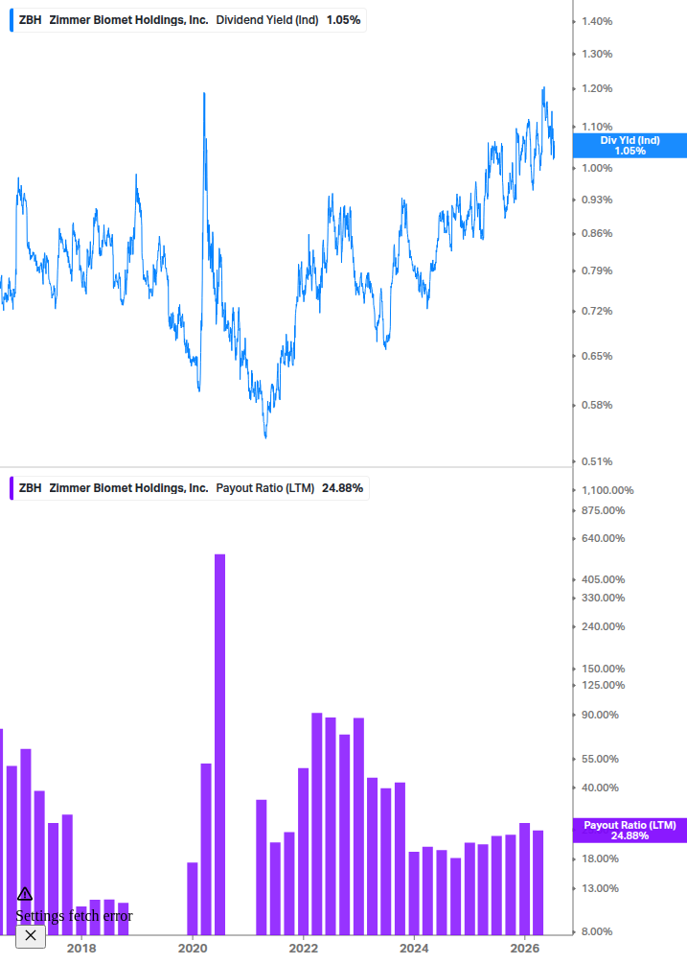Click the 2026 label on the time axis
Viewport: 687px width, 964px height.
525,948
